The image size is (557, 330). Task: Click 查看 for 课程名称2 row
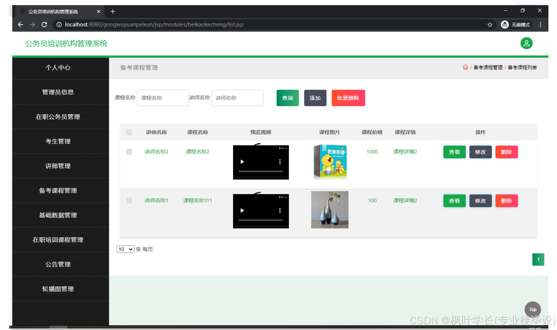click(x=454, y=152)
